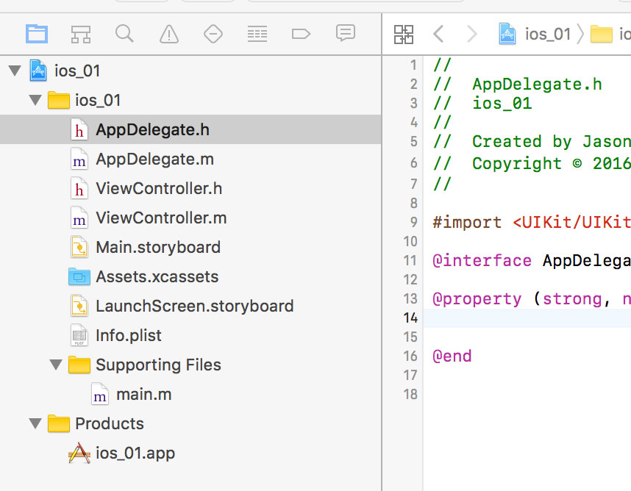Click the AppDelegate.m file icon

point(79,159)
